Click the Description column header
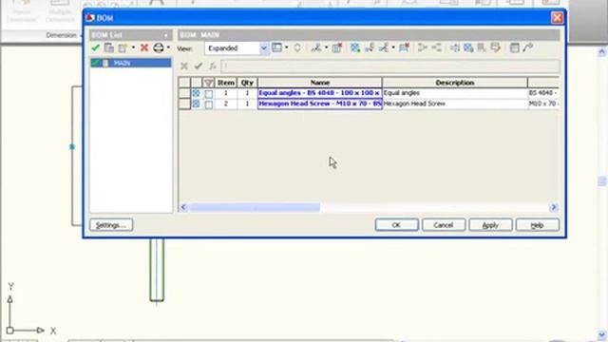This screenshot has height=342, width=608. click(x=455, y=83)
